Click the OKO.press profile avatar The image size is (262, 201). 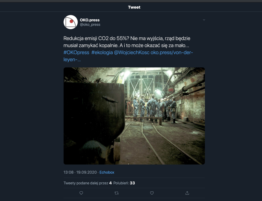click(71, 22)
